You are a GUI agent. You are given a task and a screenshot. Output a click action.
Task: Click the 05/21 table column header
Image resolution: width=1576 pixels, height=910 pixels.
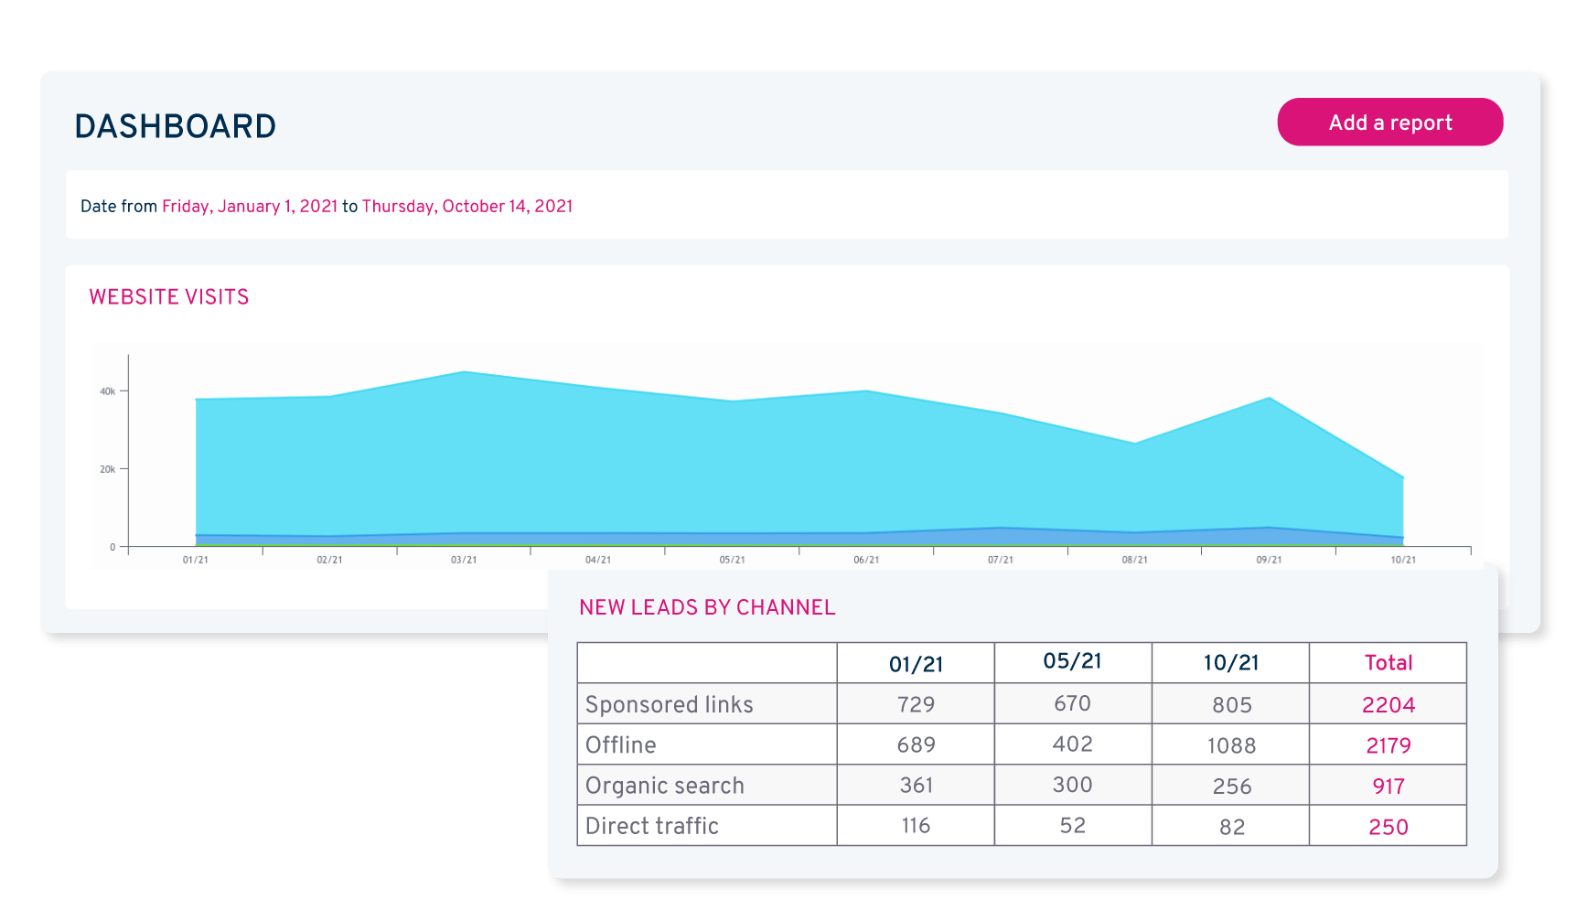coord(1073,661)
